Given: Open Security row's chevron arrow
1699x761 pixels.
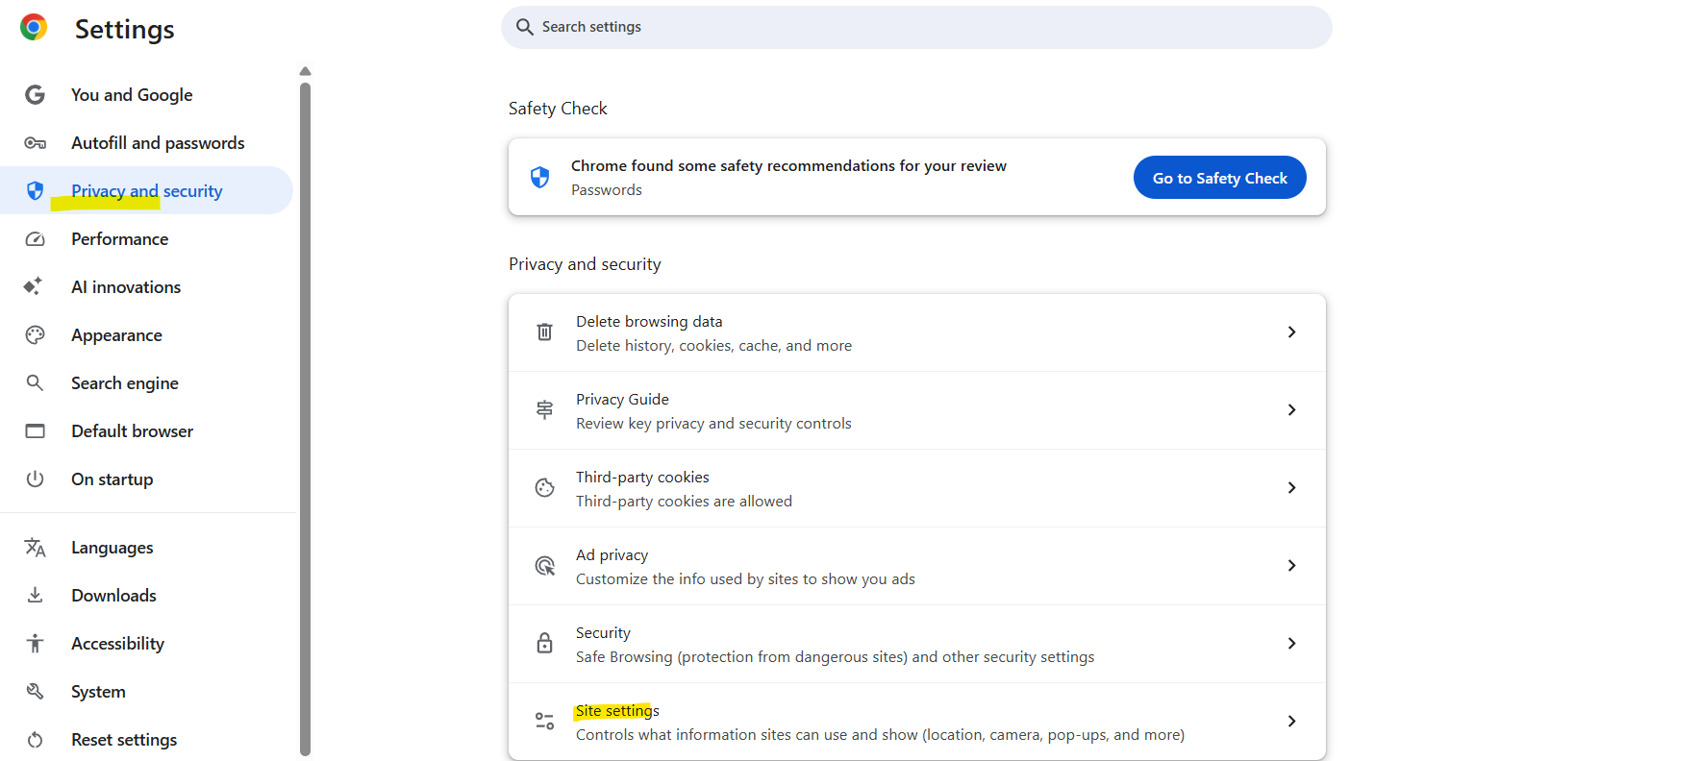Looking at the screenshot, I should [1291, 643].
